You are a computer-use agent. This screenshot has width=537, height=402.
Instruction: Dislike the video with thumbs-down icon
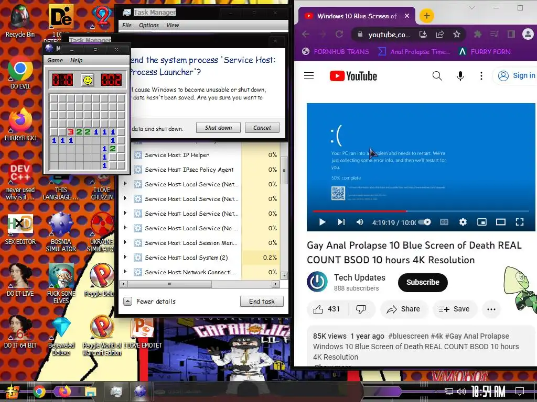click(x=361, y=309)
